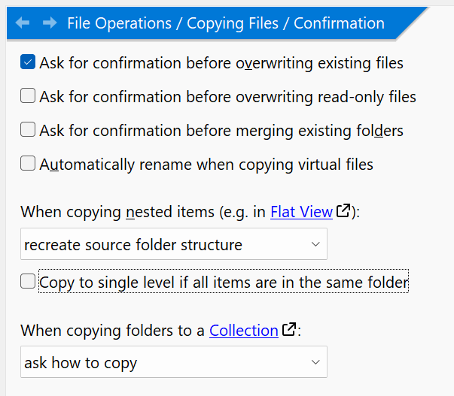
Task: Open the recreate source folder structure dropdown
Action: (174, 244)
